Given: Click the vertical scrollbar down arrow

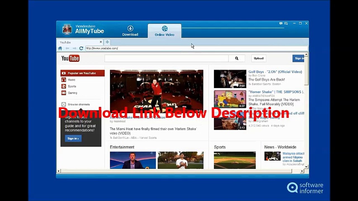Looking at the screenshot, I should (306, 167).
